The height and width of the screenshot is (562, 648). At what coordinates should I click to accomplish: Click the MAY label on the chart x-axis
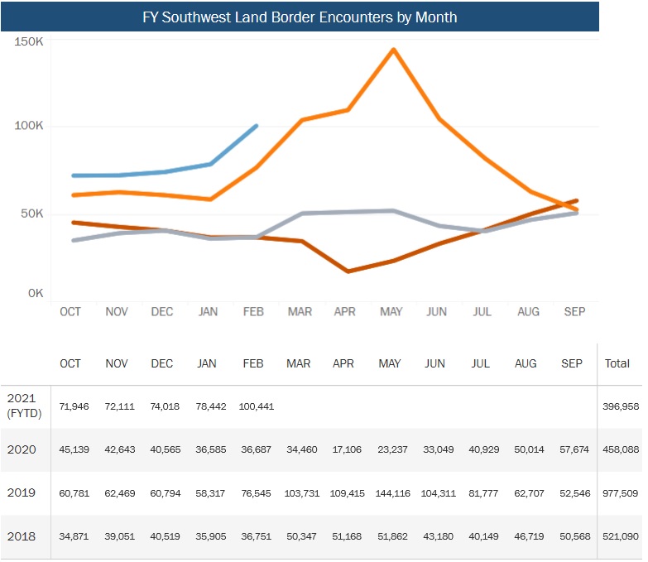[391, 312]
